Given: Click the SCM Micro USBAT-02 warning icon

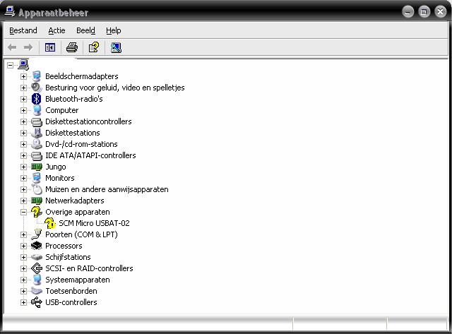Looking at the screenshot, I should [50, 223].
